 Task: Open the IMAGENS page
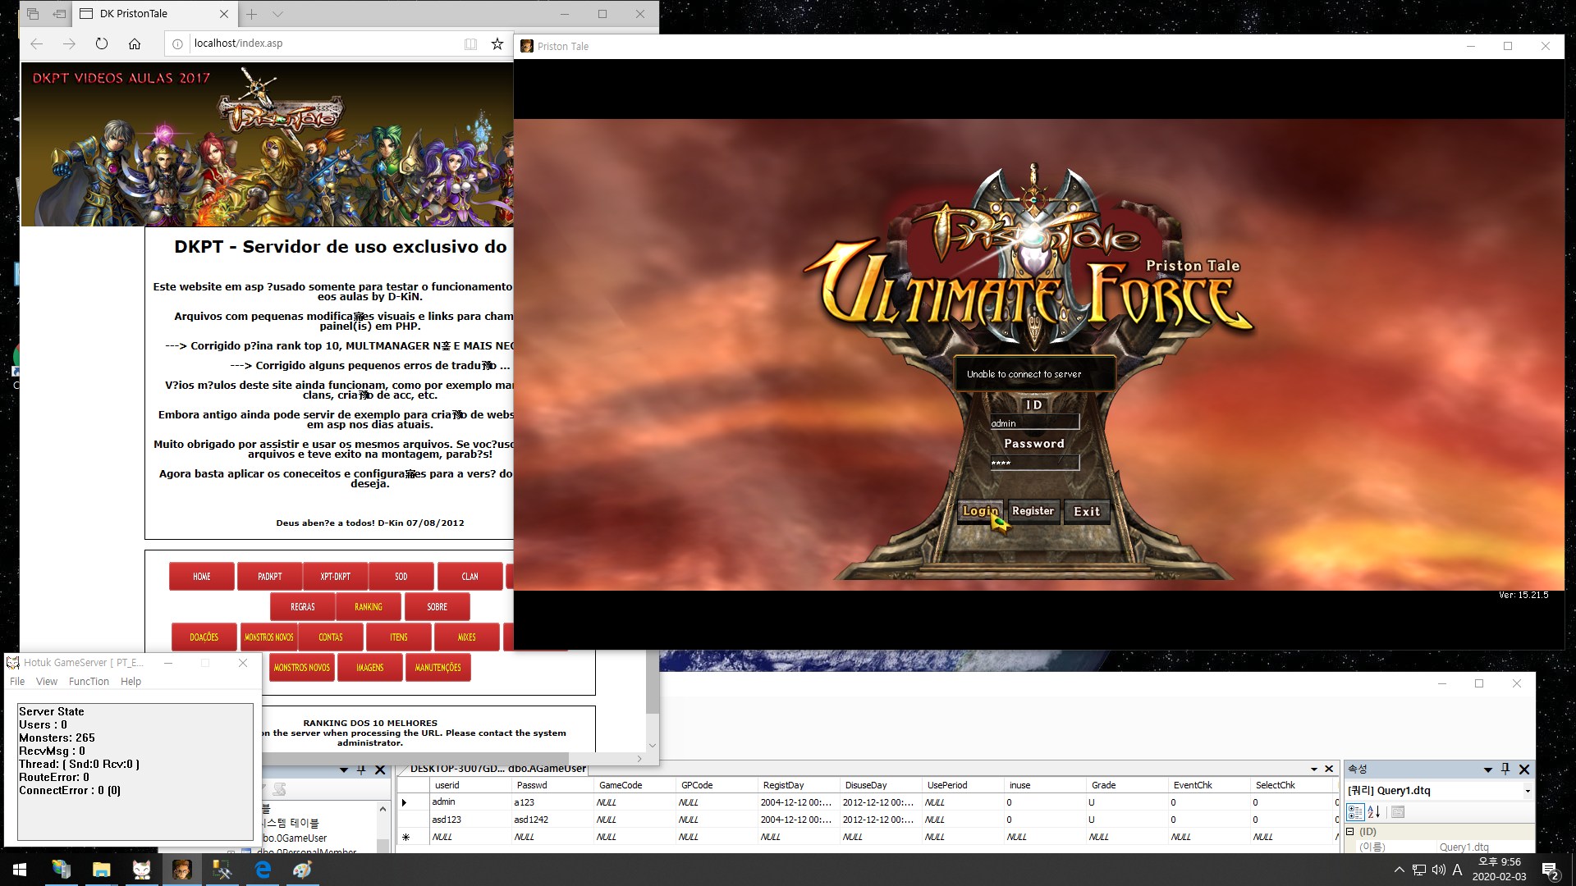[x=370, y=668]
